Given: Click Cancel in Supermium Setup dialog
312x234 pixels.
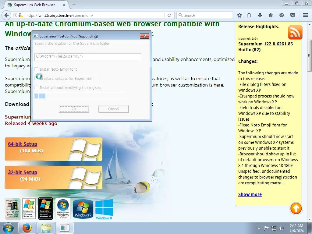Looking at the screenshot, I should 114,109.
